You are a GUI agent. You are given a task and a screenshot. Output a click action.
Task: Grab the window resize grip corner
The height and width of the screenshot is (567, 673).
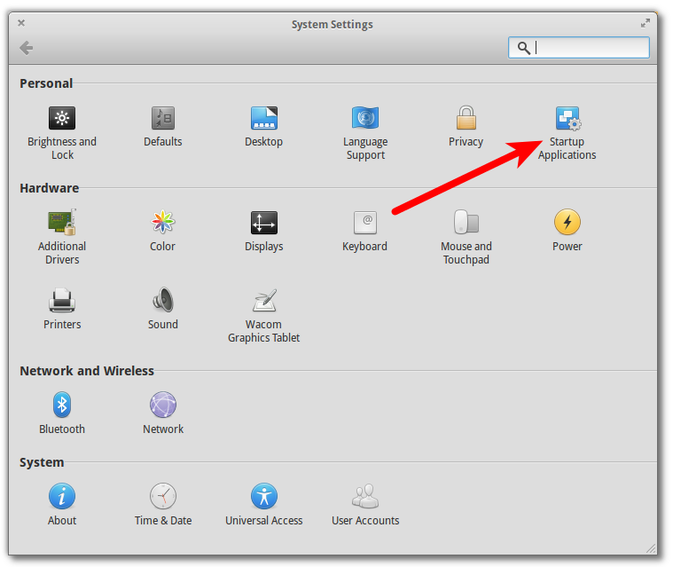[x=651, y=548]
